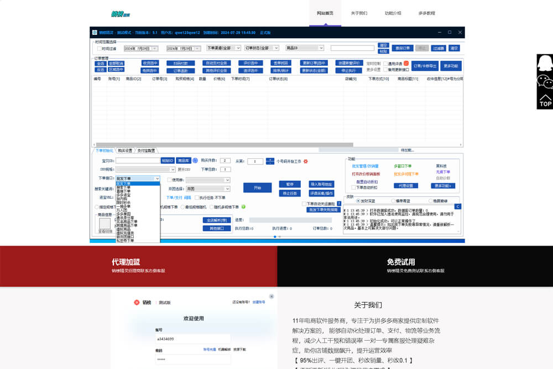Screen dimensions: 553x369
Task: Click the second carousel indicator dot
Action: (x=280, y=237)
